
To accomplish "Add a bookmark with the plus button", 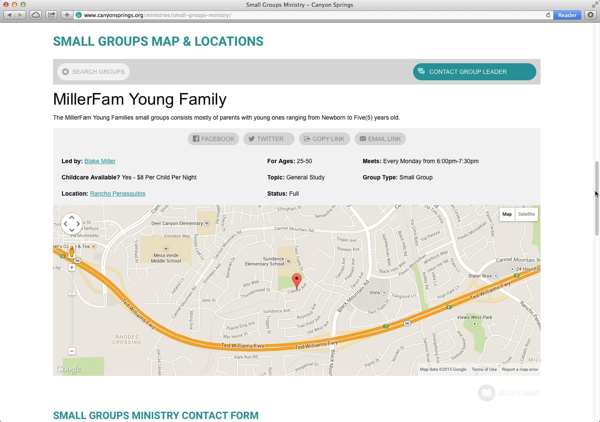I will (x=67, y=15).
